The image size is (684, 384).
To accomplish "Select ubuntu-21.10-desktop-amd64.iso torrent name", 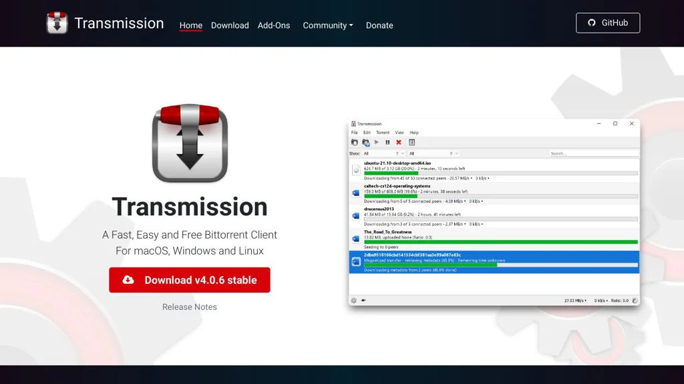I will click(x=397, y=163).
